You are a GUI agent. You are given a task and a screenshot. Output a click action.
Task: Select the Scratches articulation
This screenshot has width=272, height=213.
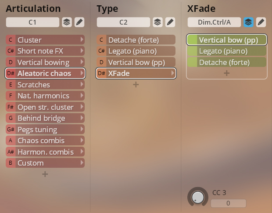click(x=45, y=84)
